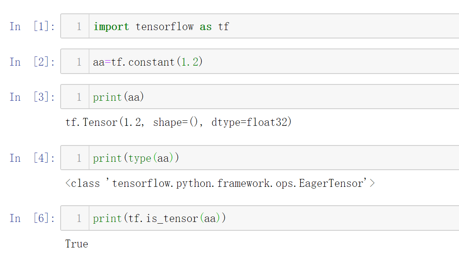Click the print(aa) code cell
This screenshot has width=459, height=255.
pyautogui.click(x=260, y=97)
